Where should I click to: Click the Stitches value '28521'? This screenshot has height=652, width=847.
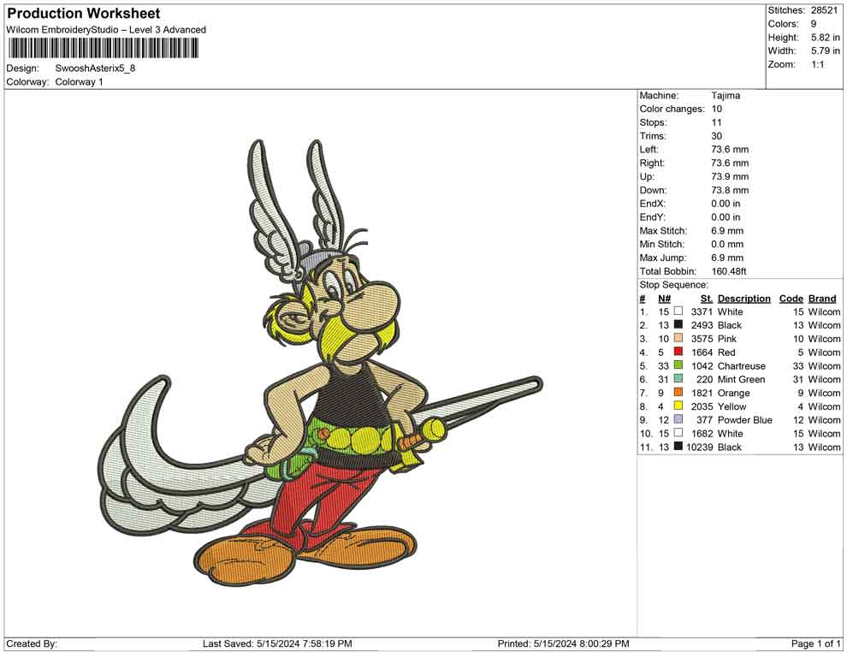pyautogui.click(x=824, y=10)
